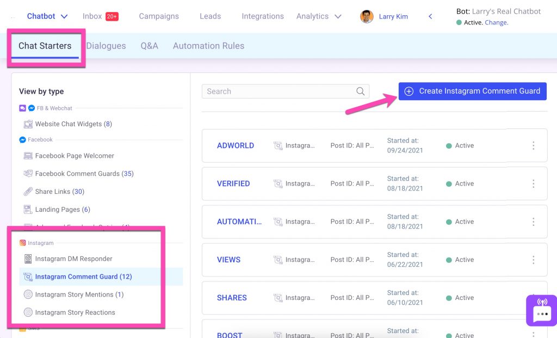
Task: Select Instagram Story Mentions (1)
Action: (79, 294)
